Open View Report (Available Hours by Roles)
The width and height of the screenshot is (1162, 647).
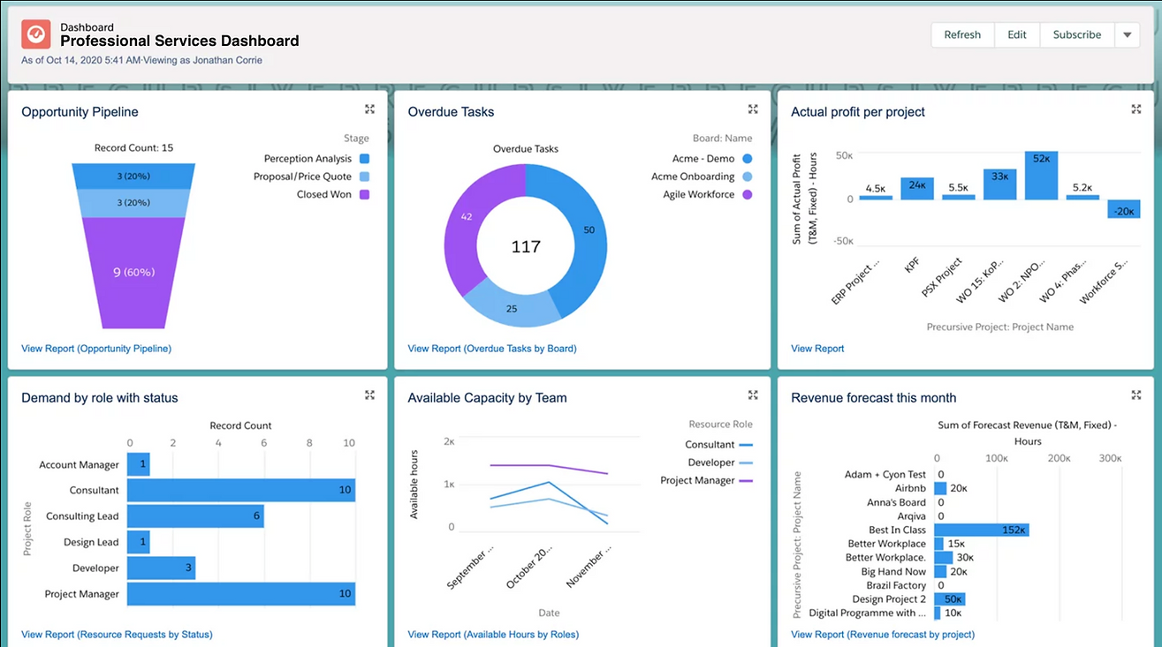493,634
